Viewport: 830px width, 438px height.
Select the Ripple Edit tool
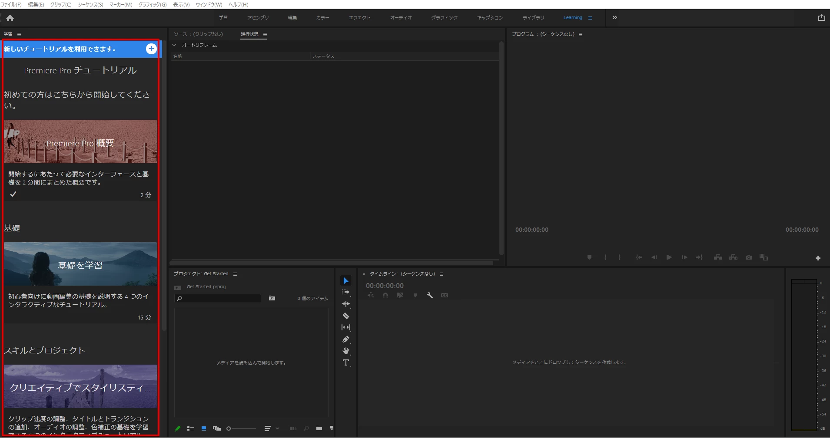point(346,304)
